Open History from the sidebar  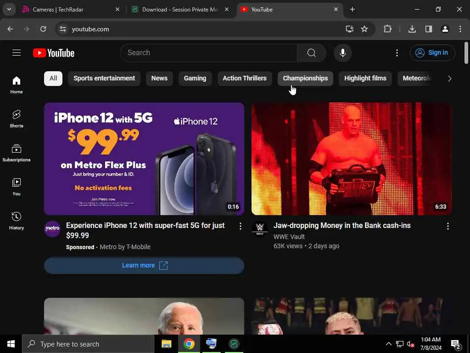[17, 221]
